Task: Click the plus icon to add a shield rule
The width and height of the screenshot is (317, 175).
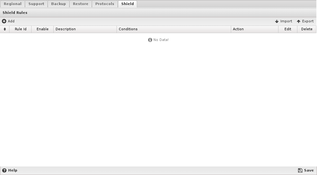Action: click(x=4, y=21)
